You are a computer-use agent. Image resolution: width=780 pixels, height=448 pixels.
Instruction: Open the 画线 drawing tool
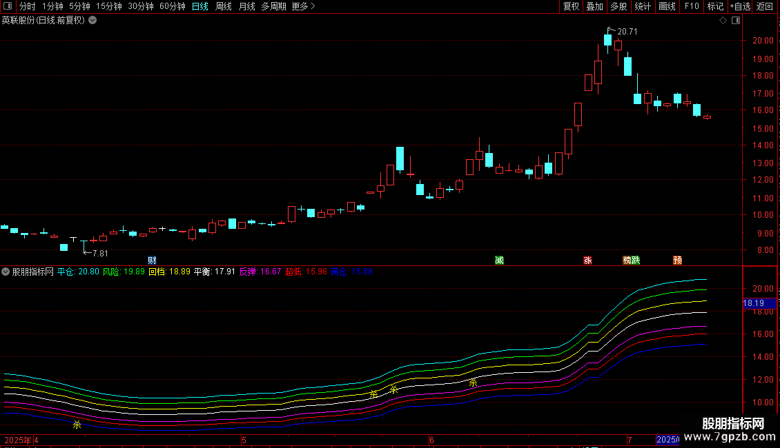(x=667, y=6)
